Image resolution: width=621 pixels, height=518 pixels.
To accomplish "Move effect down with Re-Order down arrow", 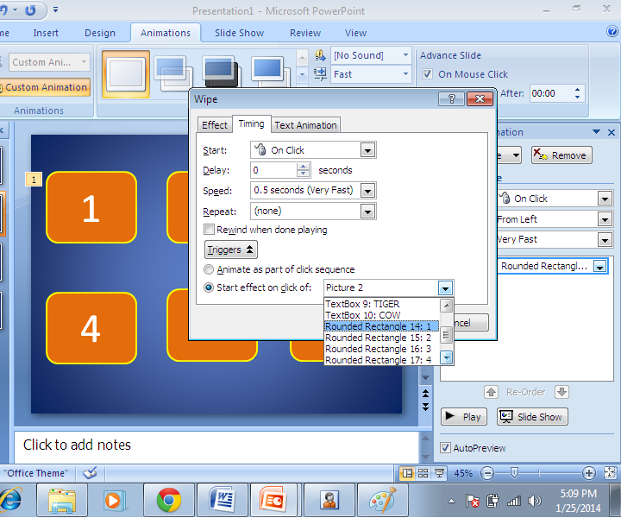I will coord(561,392).
